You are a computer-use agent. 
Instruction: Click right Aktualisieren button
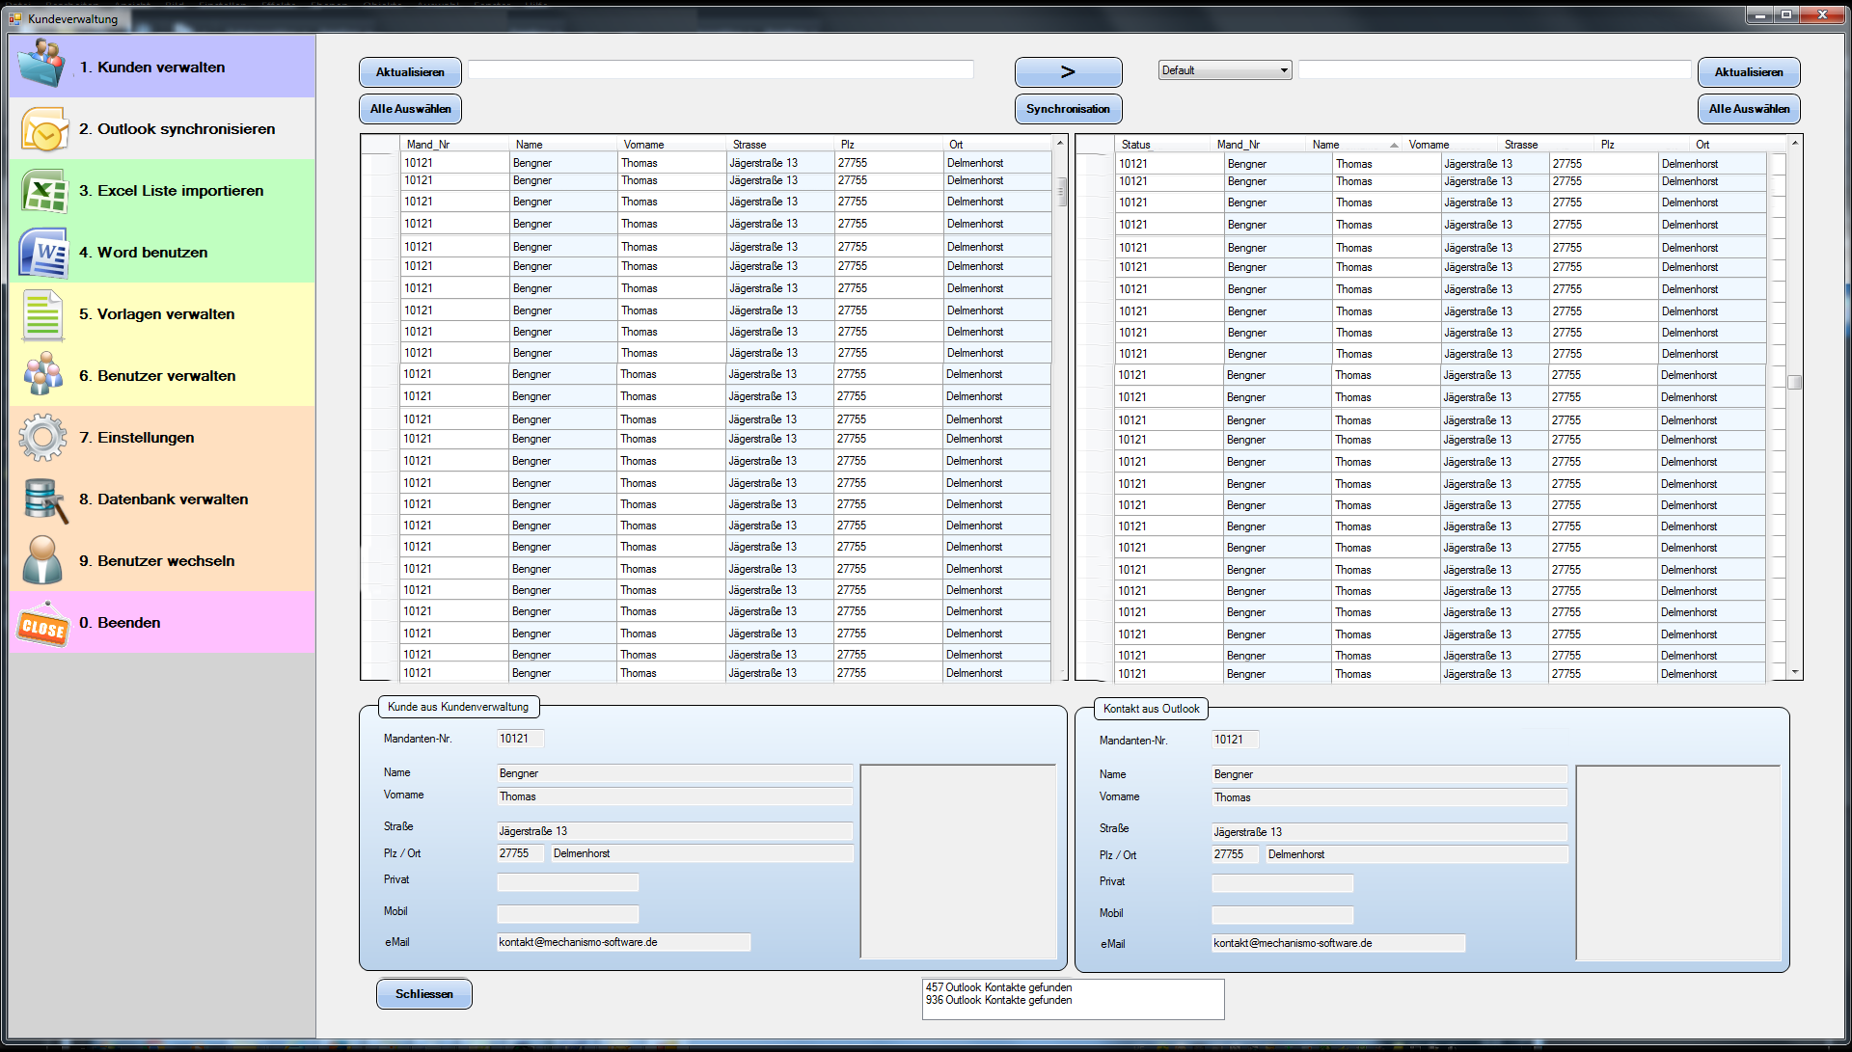(x=1749, y=72)
